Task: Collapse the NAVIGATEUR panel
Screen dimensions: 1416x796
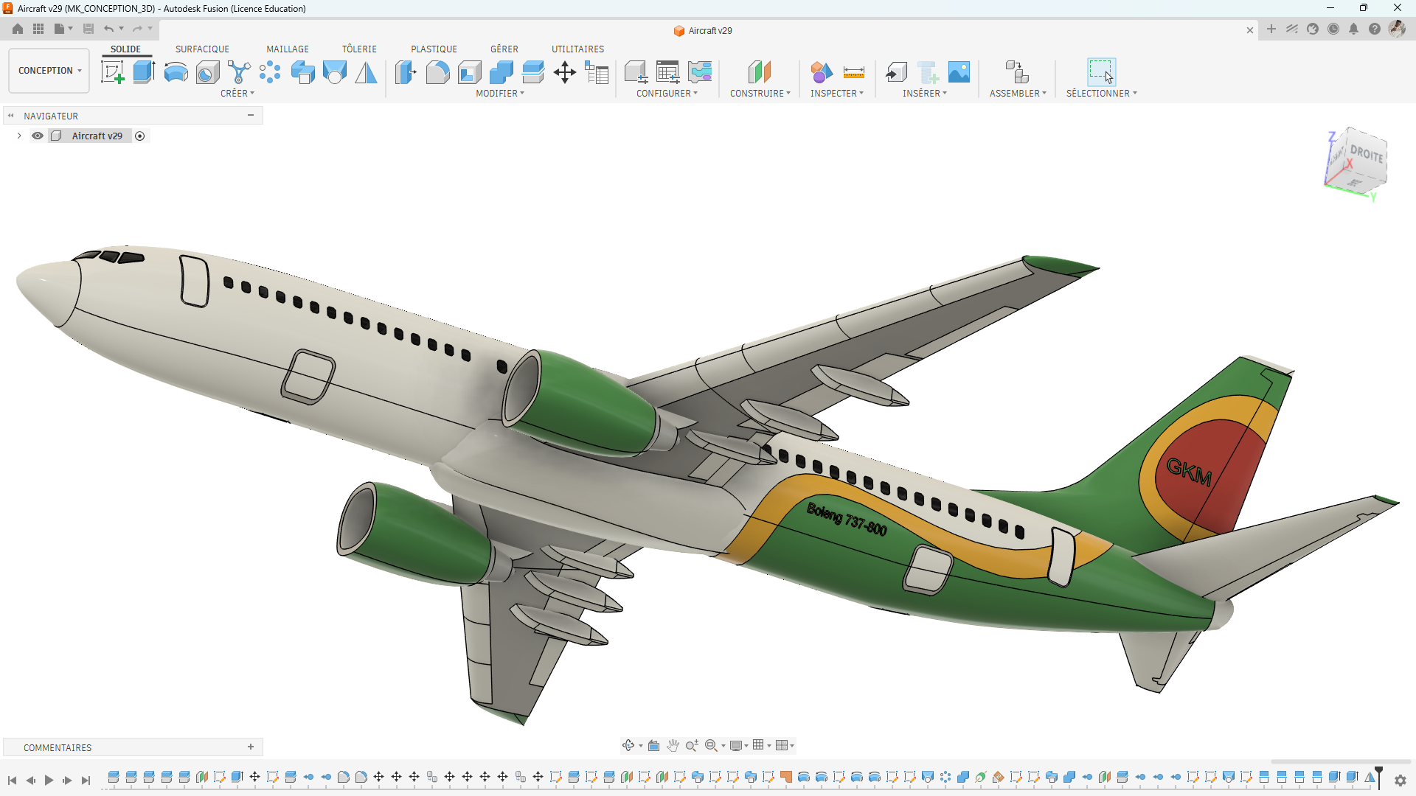Action: [251, 116]
